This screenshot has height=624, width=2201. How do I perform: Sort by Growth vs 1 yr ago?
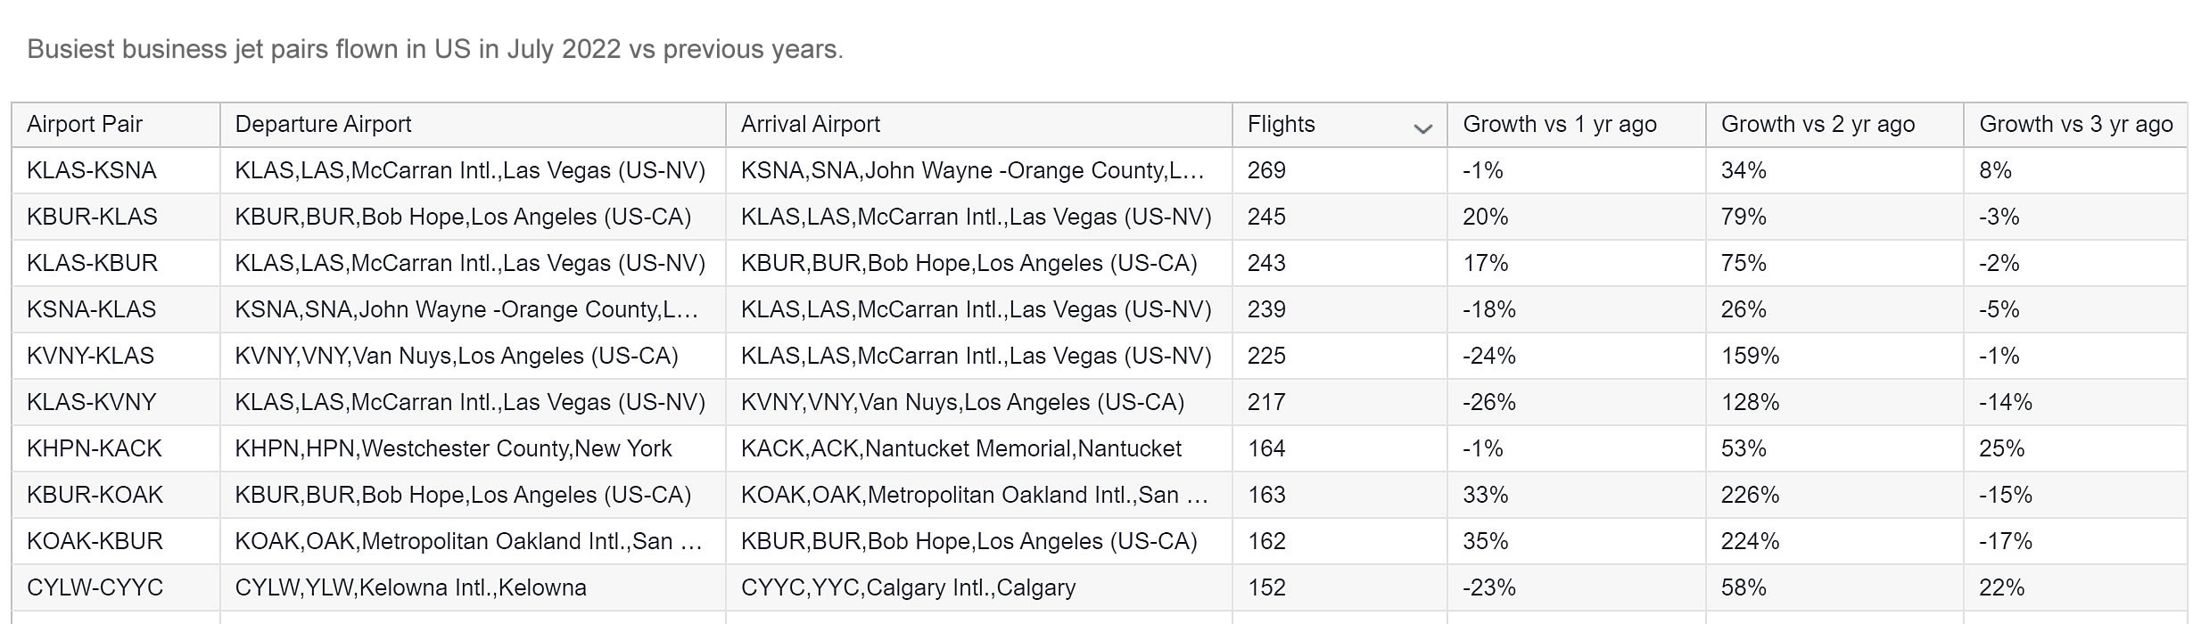(1576, 125)
